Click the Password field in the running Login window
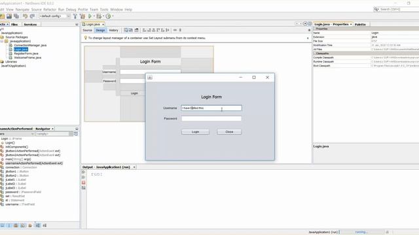The width and height of the screenshot is (419, 235). 211,118
